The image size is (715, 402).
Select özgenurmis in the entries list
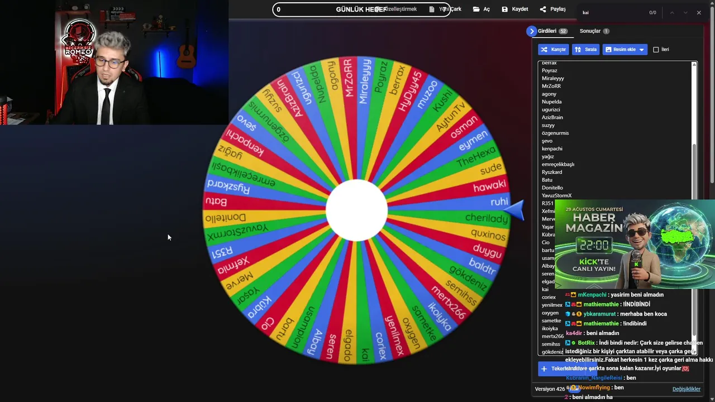(555, 133)
